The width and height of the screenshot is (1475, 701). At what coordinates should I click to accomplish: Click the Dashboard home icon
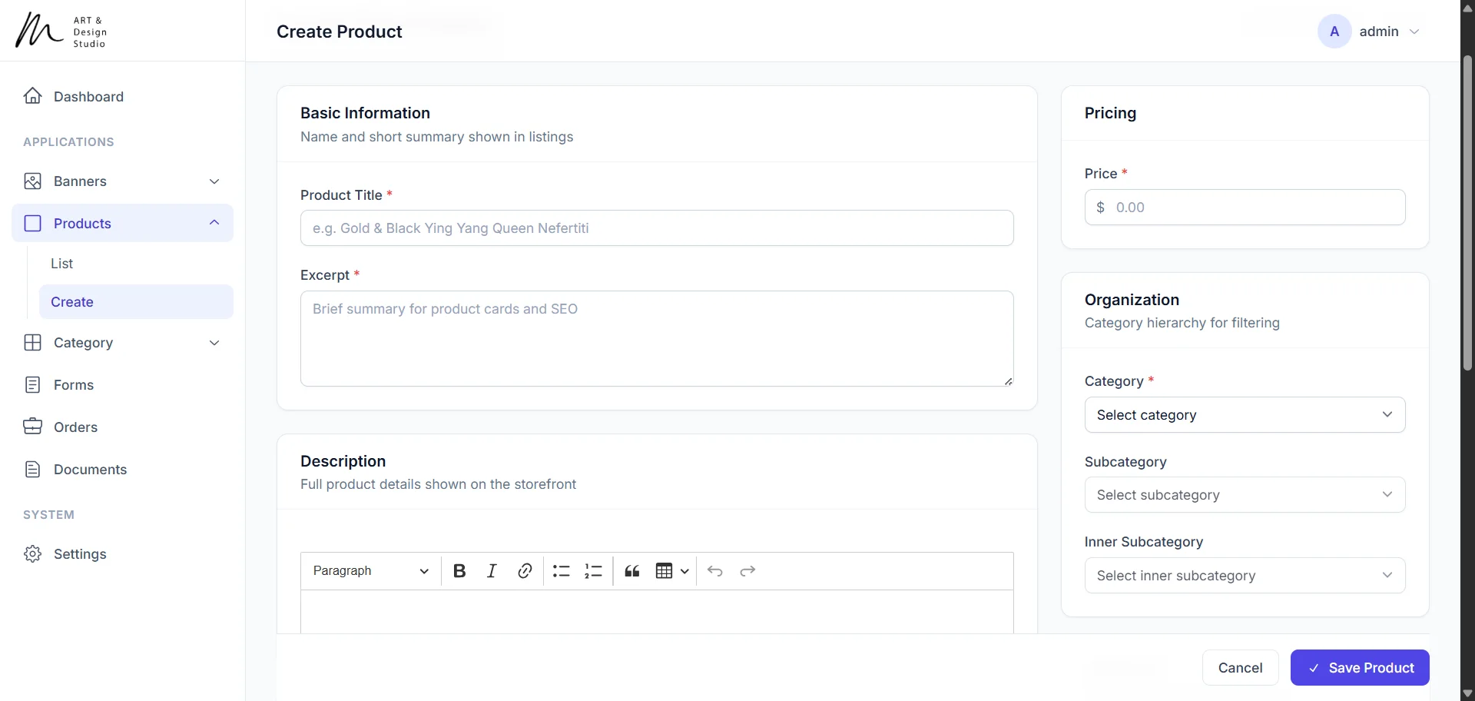point(32,96)
